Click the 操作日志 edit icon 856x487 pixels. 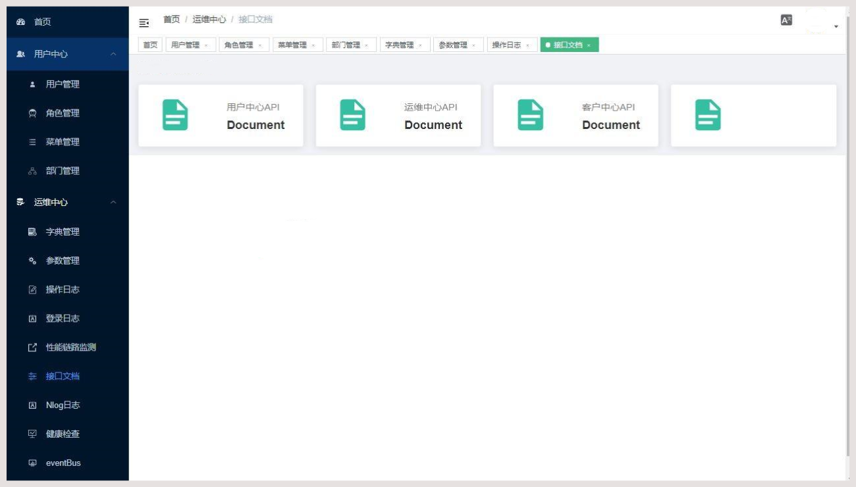click(32, 290)
